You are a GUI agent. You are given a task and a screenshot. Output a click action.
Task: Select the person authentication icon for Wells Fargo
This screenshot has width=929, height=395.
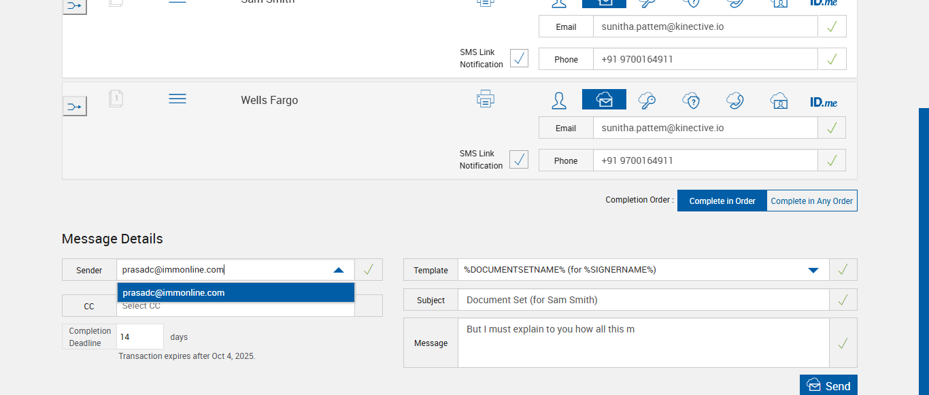[559, 101]
